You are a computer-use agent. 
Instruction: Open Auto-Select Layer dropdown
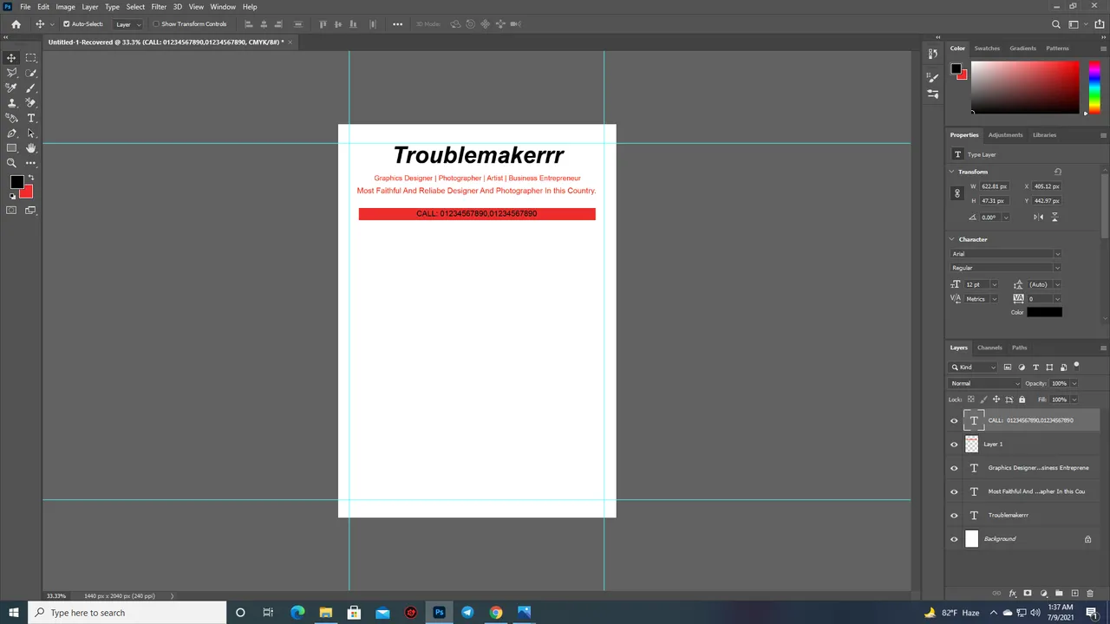pos(127,24)
